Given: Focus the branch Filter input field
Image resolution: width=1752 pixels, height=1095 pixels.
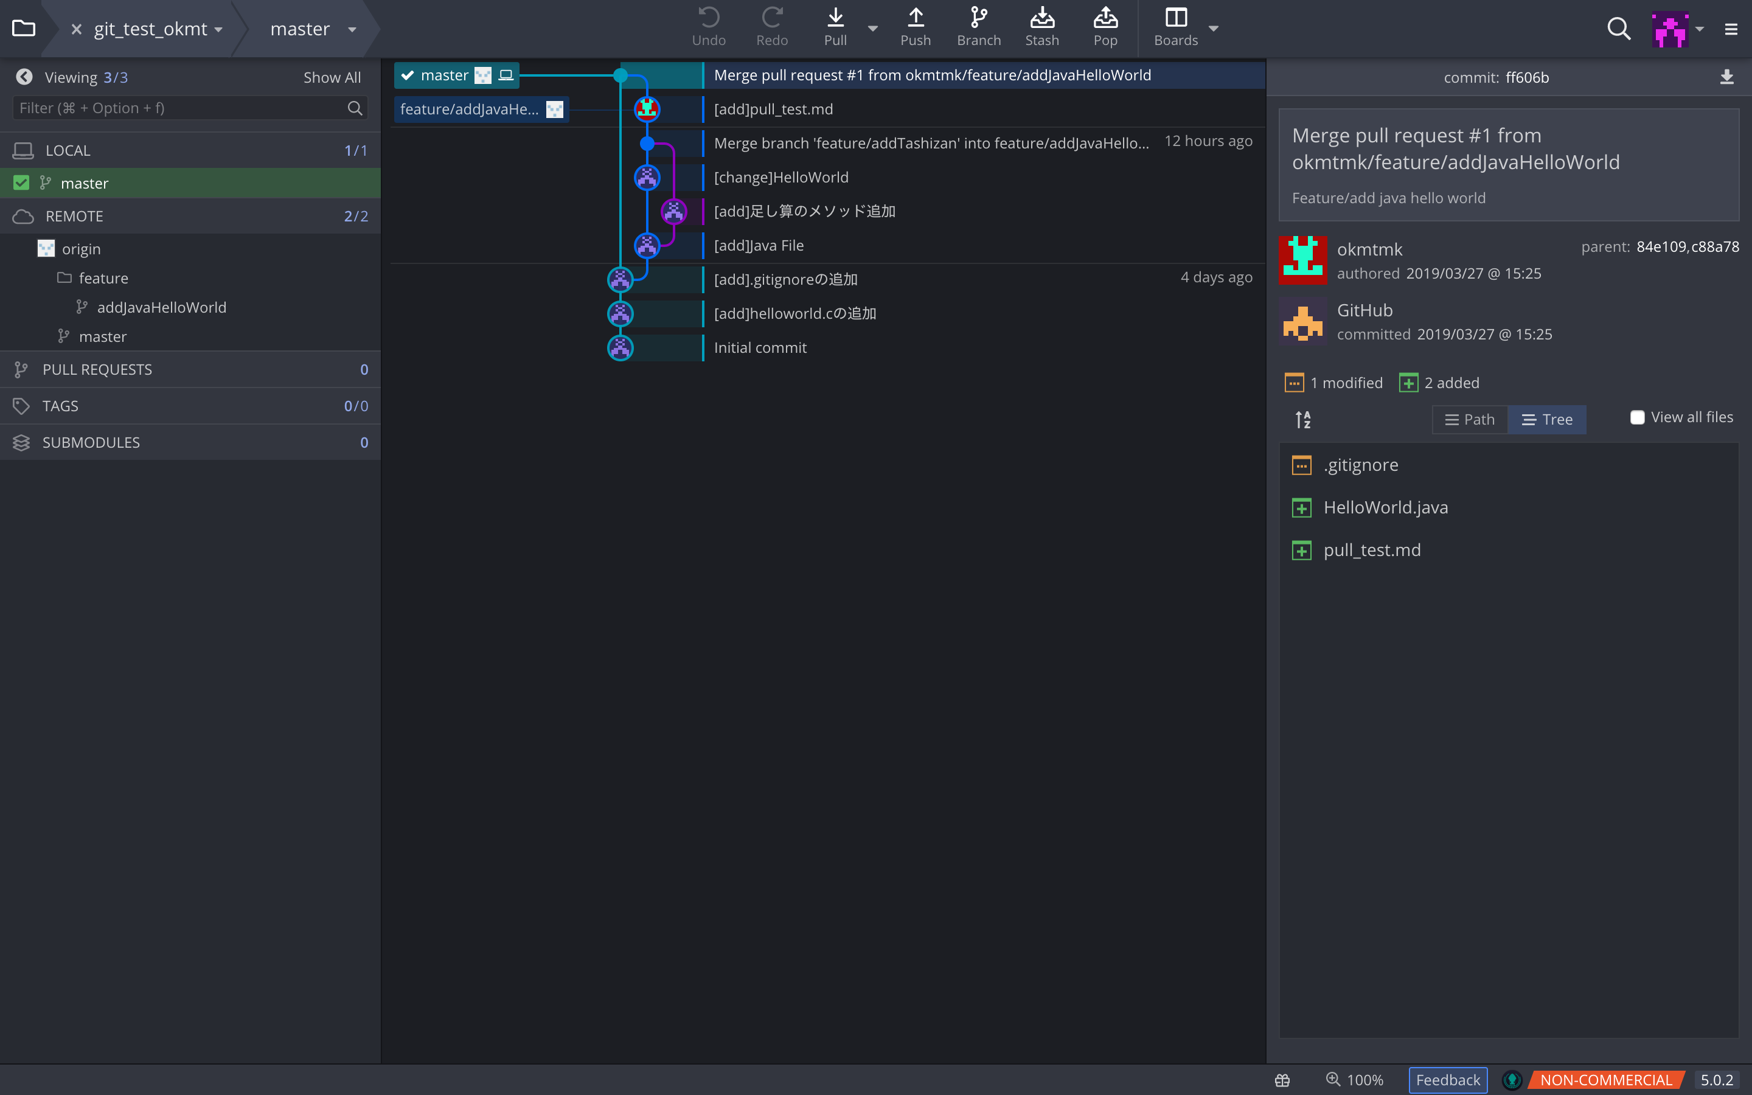Looking at the screenshot, I should coord(190,108).
